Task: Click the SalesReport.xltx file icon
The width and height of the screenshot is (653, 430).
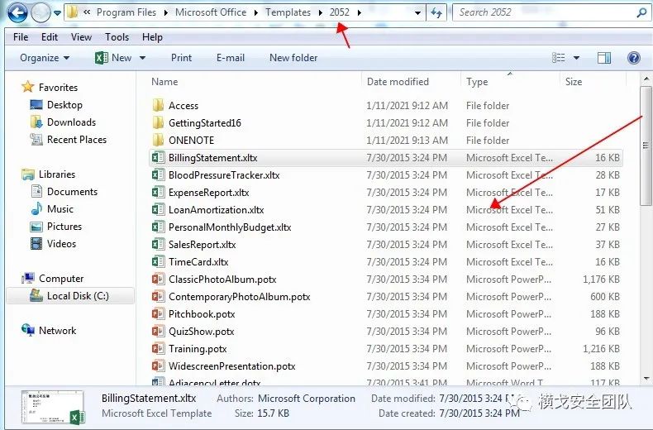Action: pyautogui.click(x=158, y=245)
